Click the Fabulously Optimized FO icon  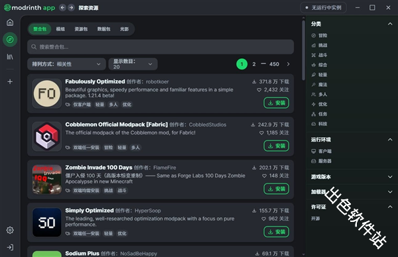point(46,93)
